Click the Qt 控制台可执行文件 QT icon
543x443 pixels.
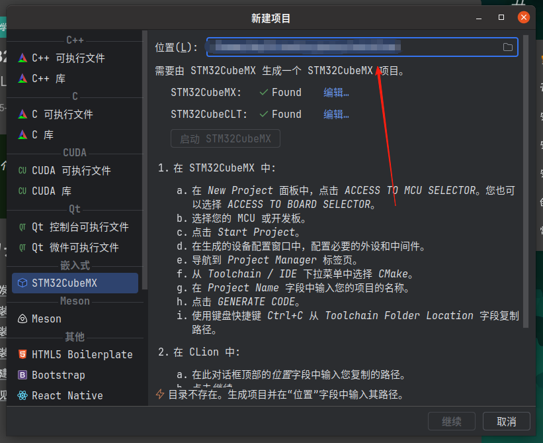pos(22,226)
